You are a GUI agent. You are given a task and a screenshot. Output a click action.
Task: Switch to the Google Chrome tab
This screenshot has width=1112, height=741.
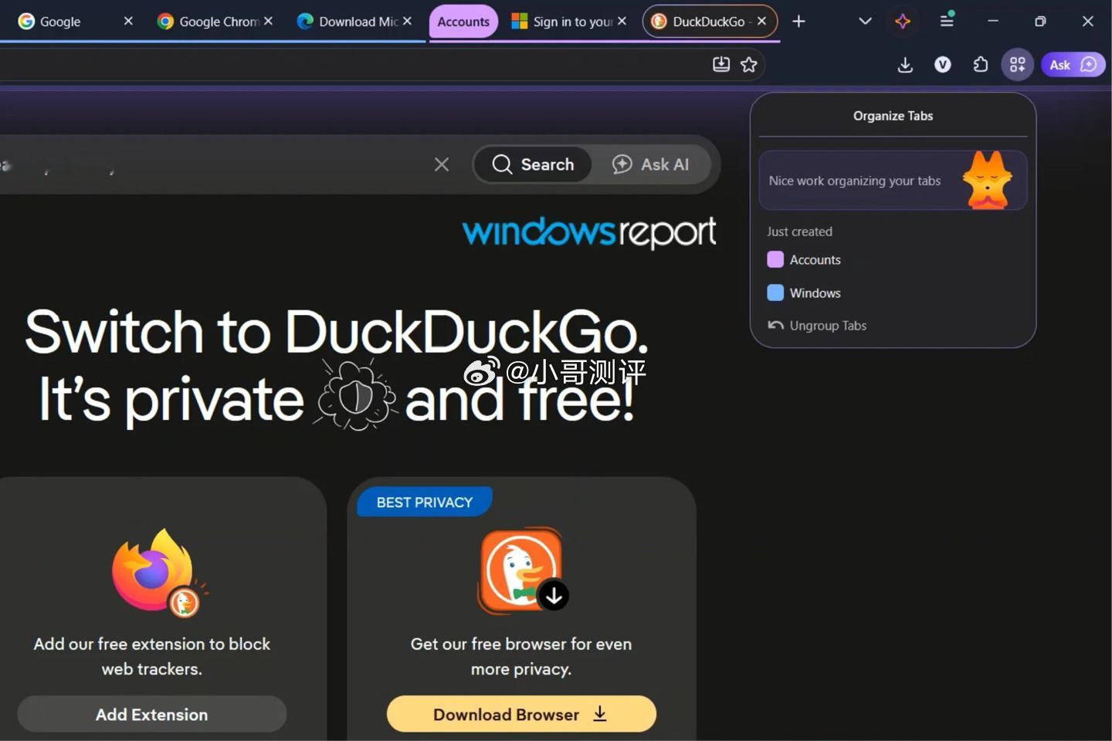point(215,22)
